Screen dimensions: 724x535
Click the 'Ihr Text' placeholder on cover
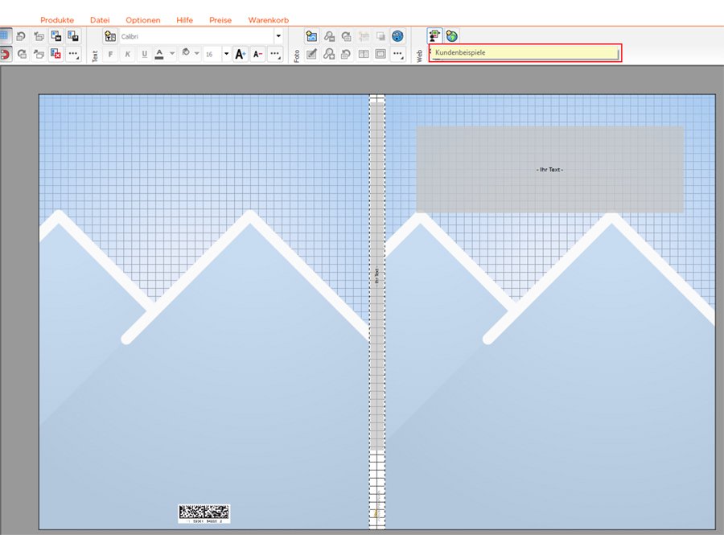tap(549, 170)
